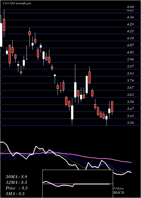Click the last red candle on the right
The image size is (141, 198).
(x=112, y=107)
